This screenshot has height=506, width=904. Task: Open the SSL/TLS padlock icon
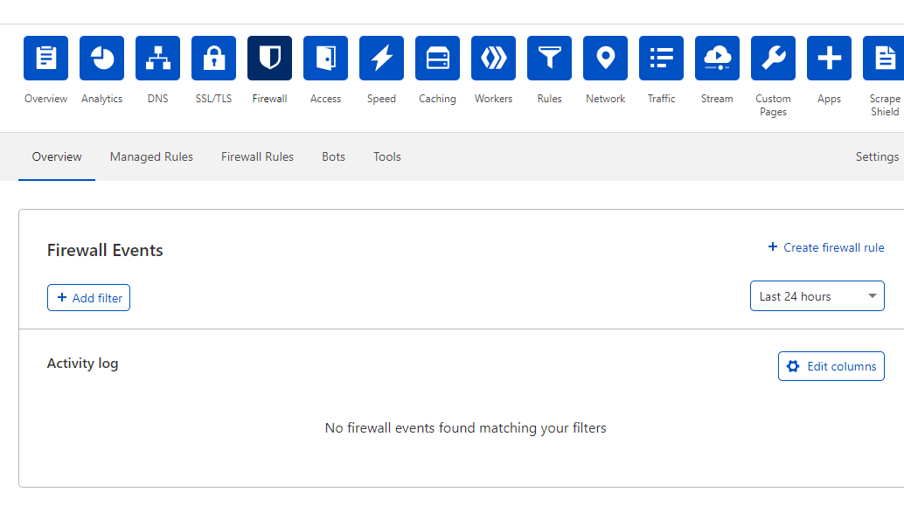tap(213, 59)
